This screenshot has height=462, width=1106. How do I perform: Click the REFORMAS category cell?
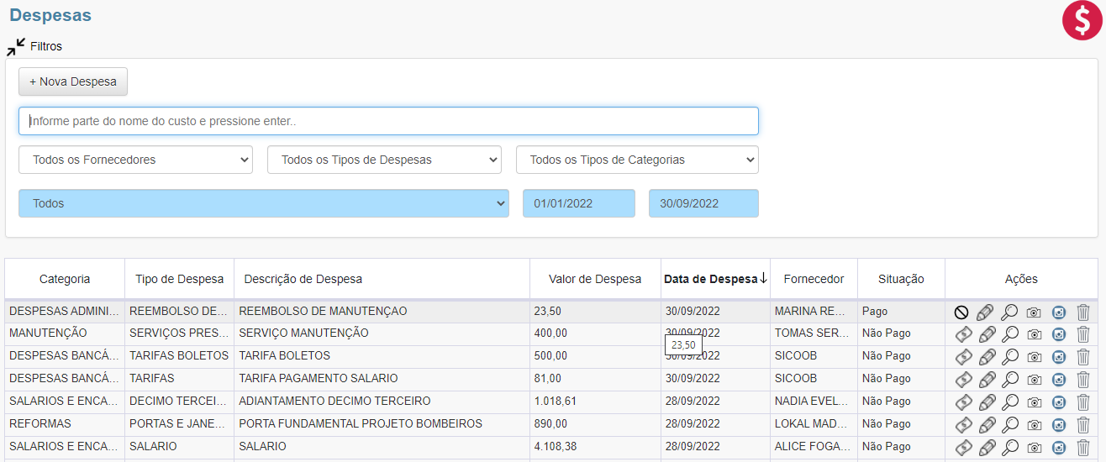(65, 424)
